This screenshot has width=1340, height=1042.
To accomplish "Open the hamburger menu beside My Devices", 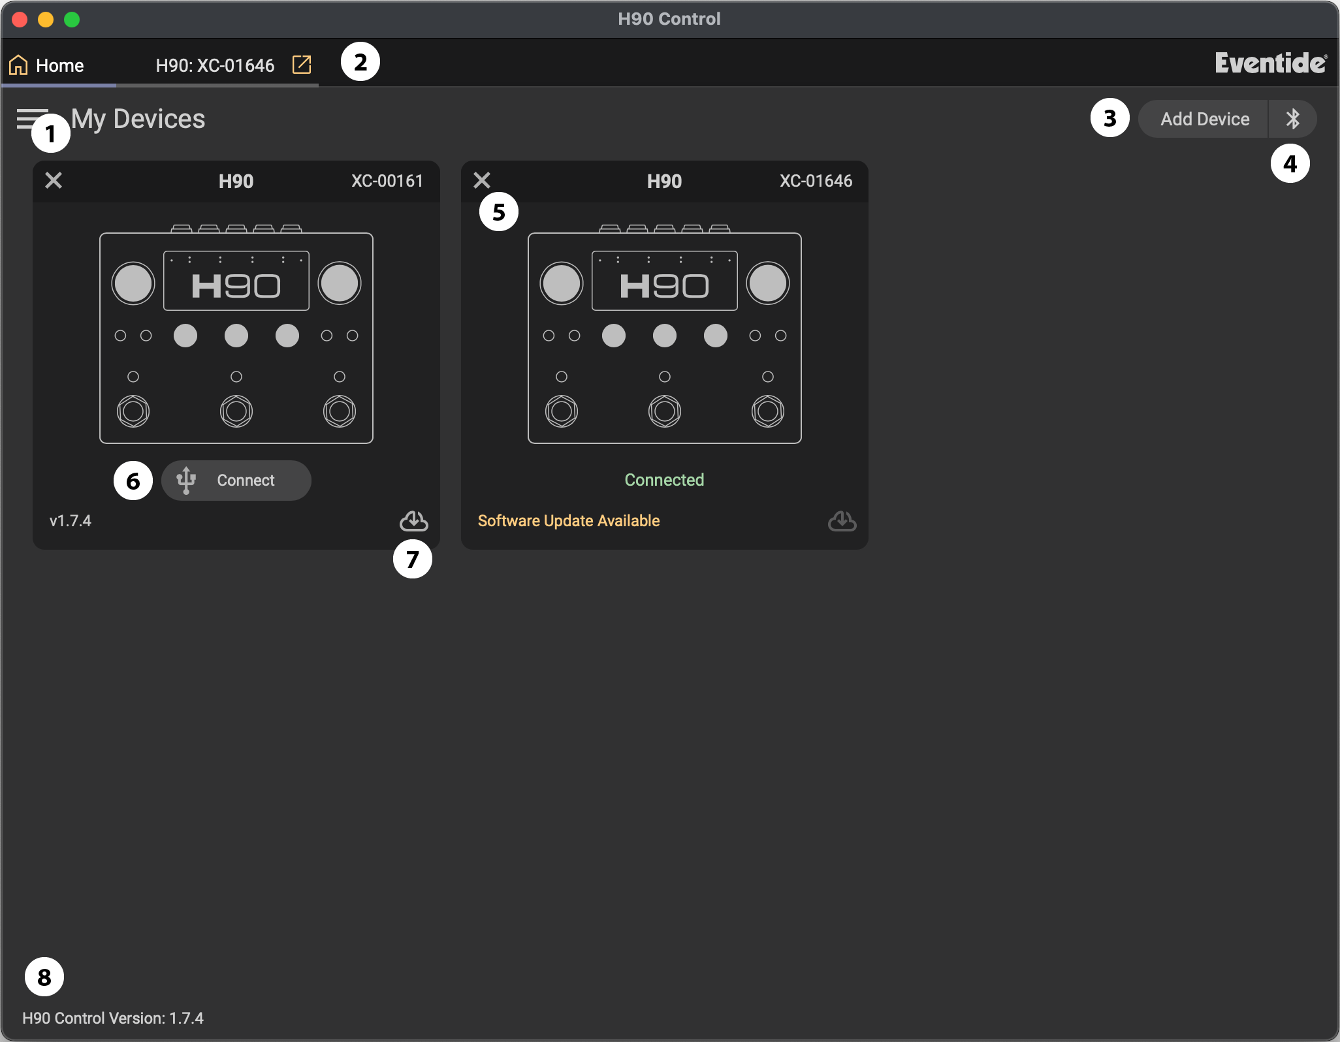I will click(x=31, y=119).
